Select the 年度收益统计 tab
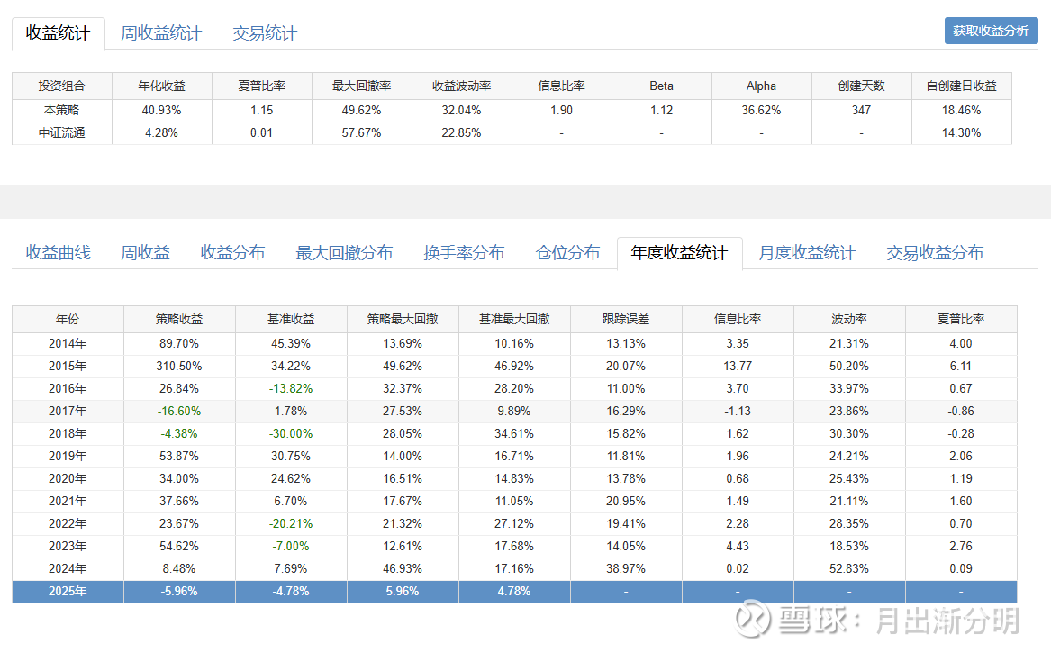 pyautogui.click(x=679, y=253)
